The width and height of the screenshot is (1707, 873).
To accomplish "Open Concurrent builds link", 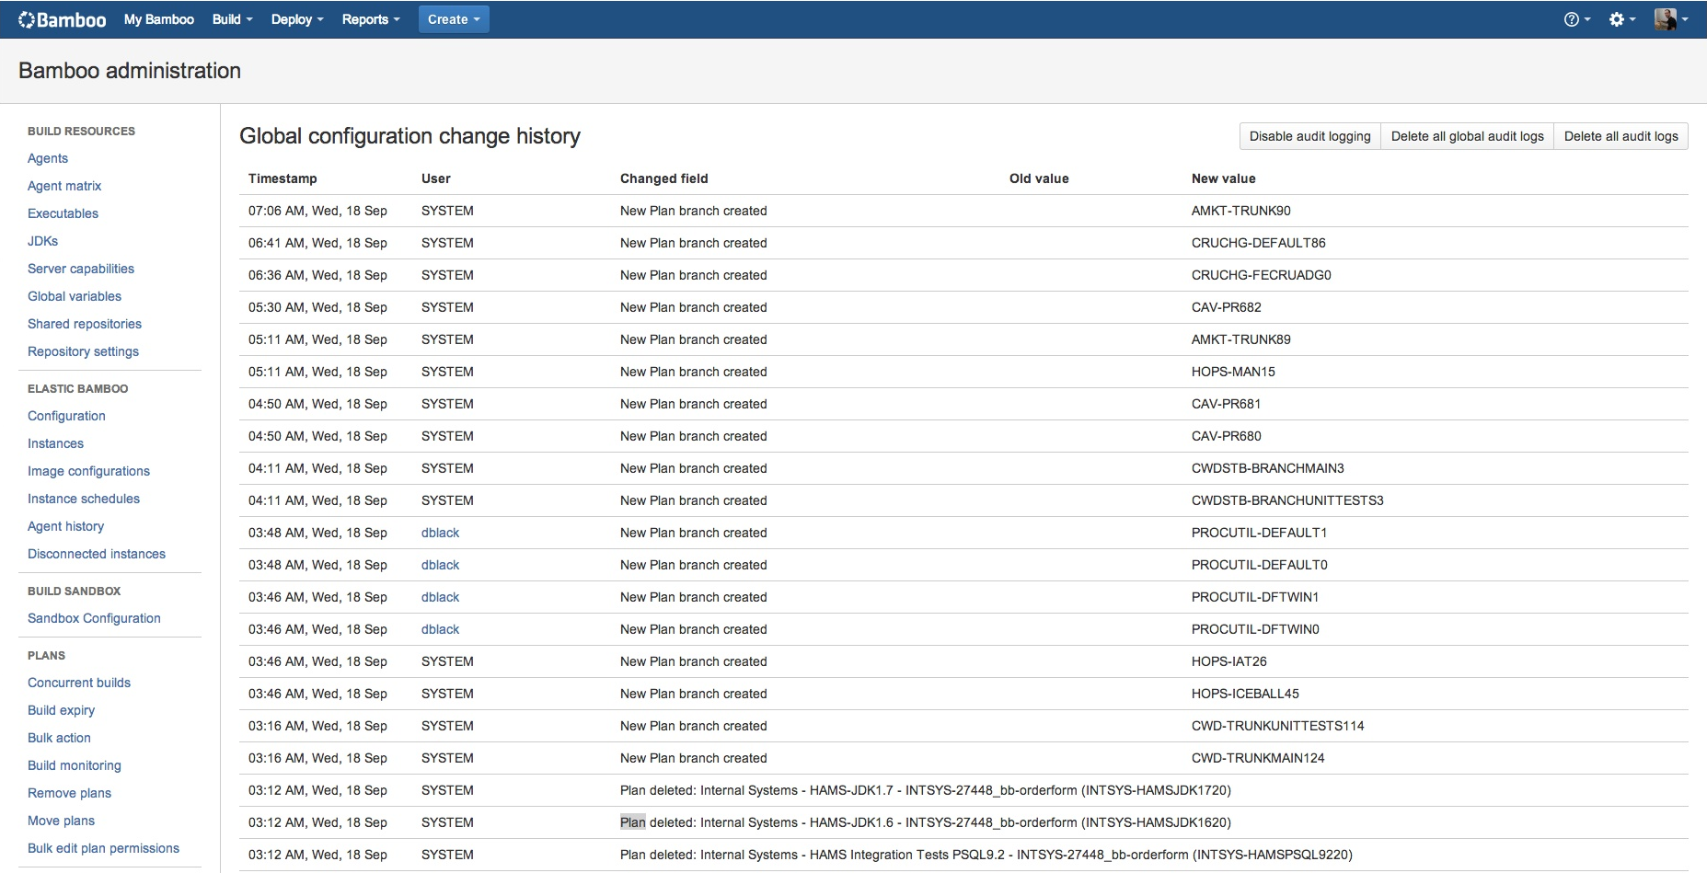I will [79, 683].
